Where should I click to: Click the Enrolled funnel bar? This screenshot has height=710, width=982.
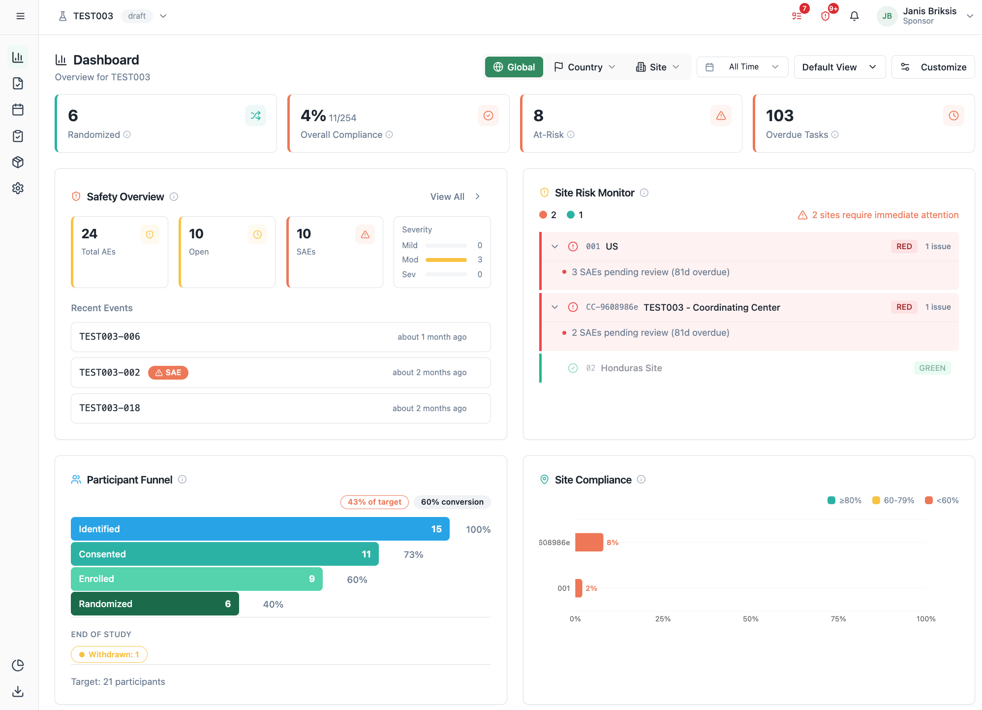[197, 579]
